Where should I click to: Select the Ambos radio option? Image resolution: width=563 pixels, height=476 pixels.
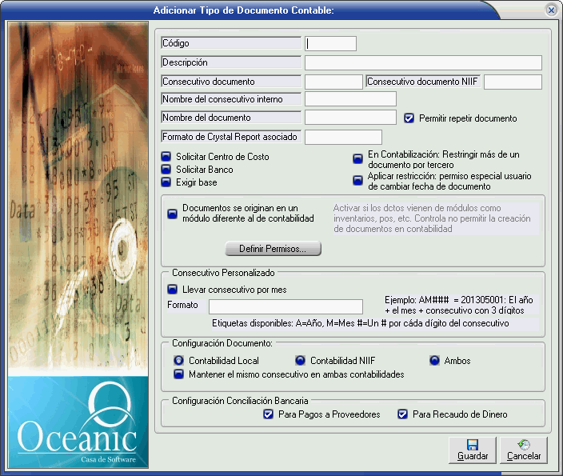coord(435,361)
